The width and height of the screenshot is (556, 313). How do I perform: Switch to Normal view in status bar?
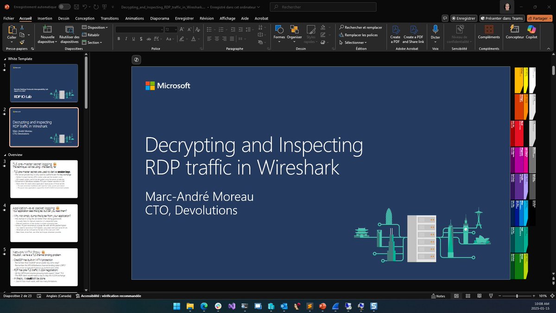point(456,296)
